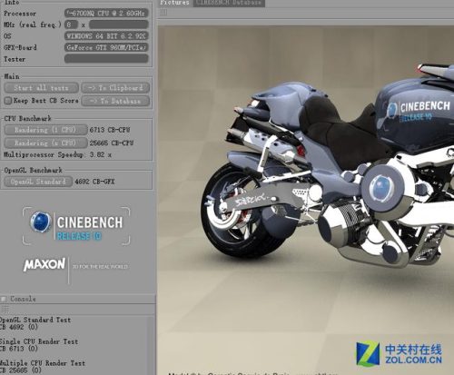Click the Processor info field
Image resolution: width=454 pixels, height=375 pixels.
pyautogui.click(x=106, y=13)
